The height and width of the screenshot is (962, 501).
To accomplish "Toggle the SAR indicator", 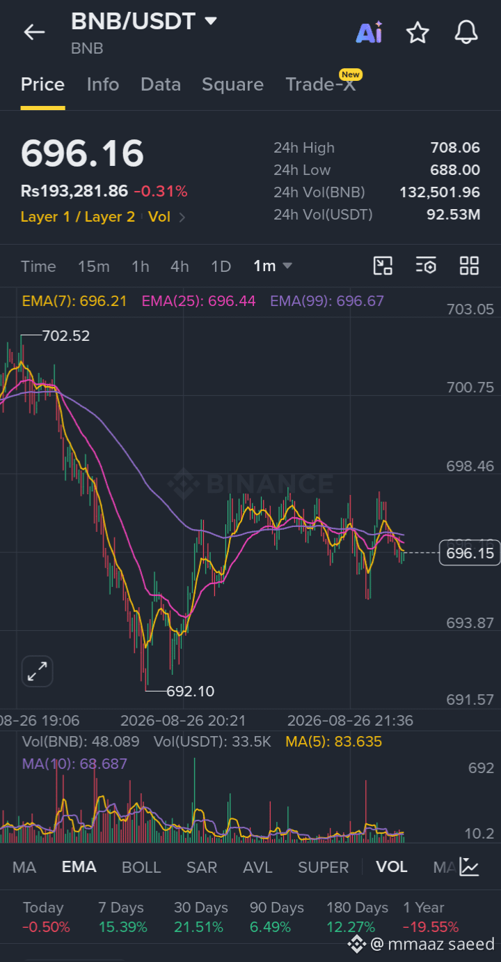I will coord(202,867).
